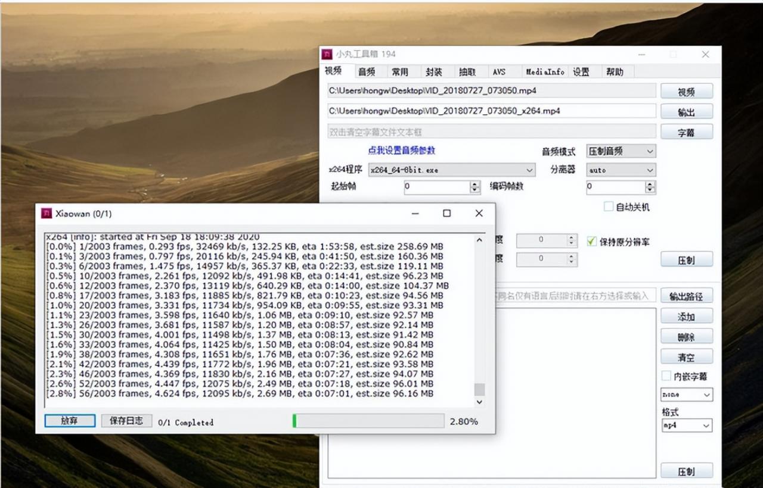The width and height of the screenshot is (763, 488).
Task: Click the 视频 browse button
Action: click(687, 92)
